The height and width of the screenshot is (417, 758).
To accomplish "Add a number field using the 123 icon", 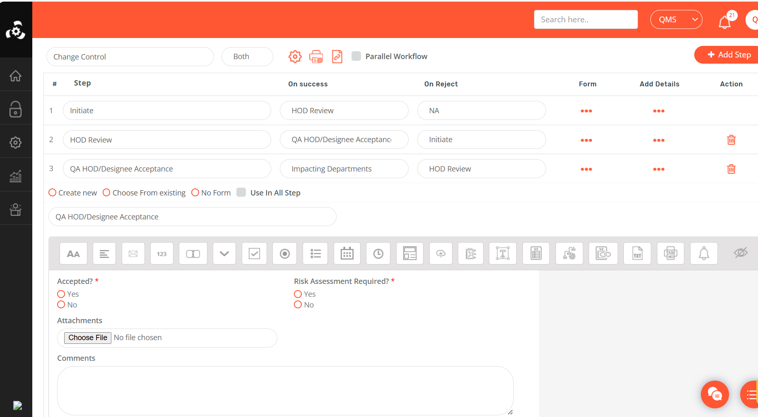I will 161,253.
